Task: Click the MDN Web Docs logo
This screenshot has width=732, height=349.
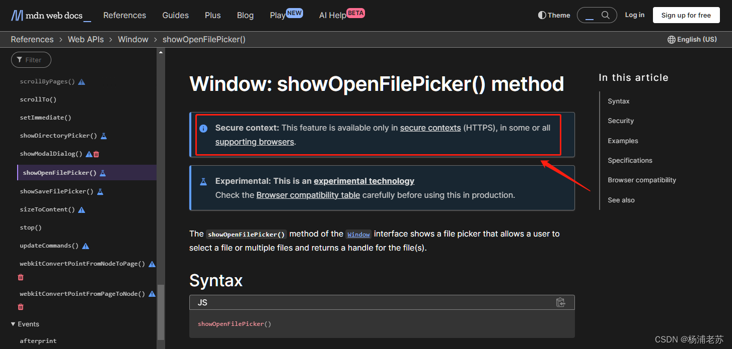Action: point(51,15)
